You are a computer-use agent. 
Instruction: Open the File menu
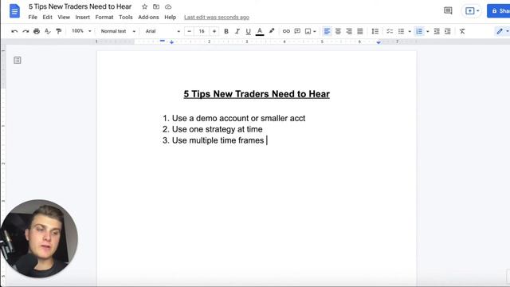tap(33, 18)
